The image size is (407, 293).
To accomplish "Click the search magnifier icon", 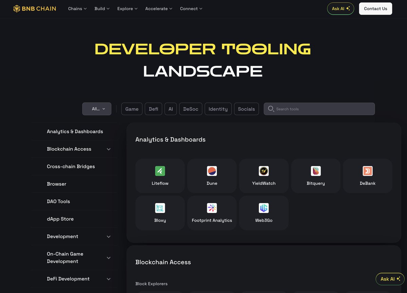I will pyautogui.click(x=271, y=109).
